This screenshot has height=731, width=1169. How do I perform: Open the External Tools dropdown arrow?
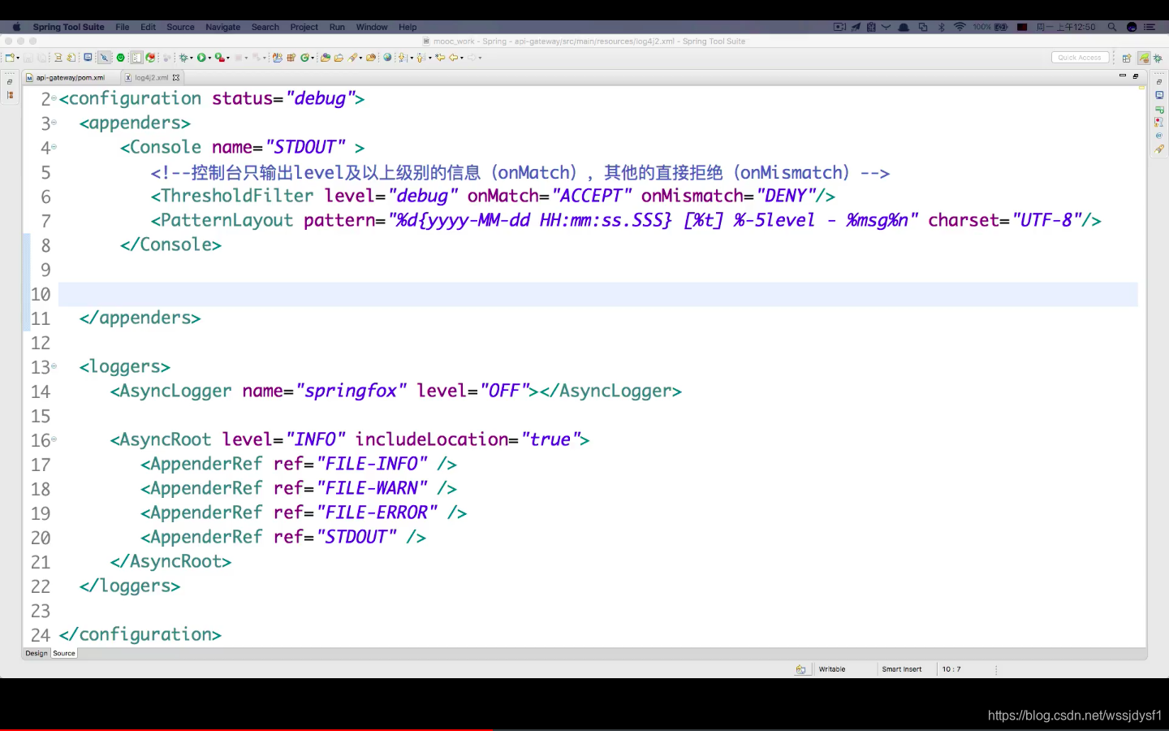click(228, 58)
